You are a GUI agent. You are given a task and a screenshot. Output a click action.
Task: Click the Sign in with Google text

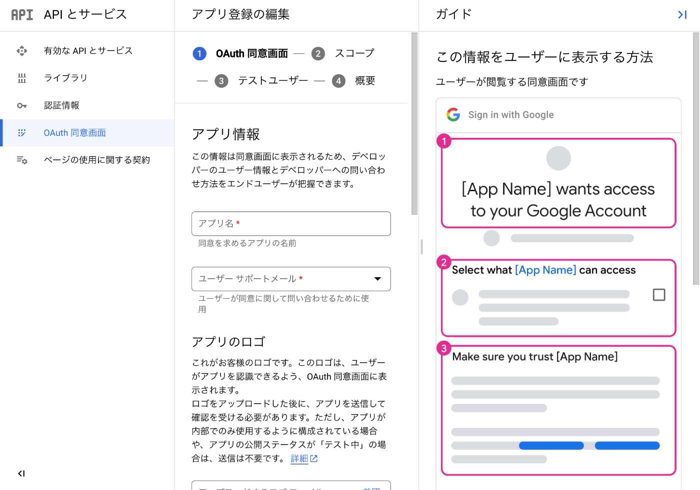click(511, 115)
